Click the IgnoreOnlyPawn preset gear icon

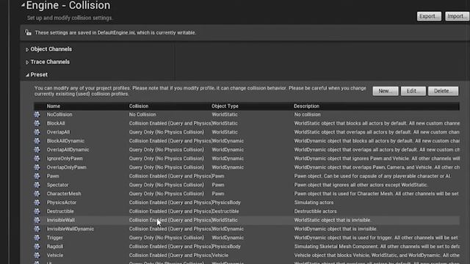click(37, 158)
